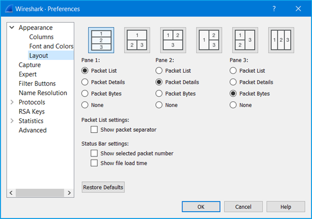Choose layout with pane 1 above panes 2 and 3
The image size is (312, 219).
[x=137, y=40]
